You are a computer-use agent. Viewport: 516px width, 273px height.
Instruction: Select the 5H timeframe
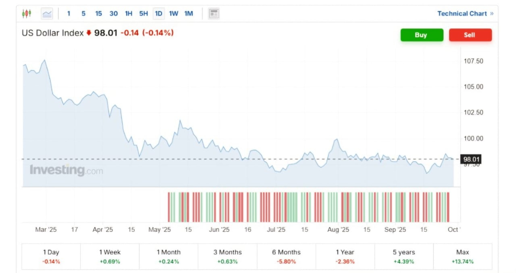pyautogui.click(x=144, y=13)
